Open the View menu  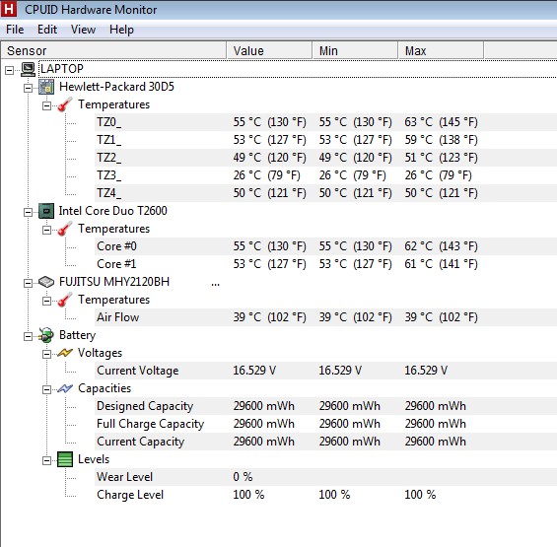coord(83,30)
